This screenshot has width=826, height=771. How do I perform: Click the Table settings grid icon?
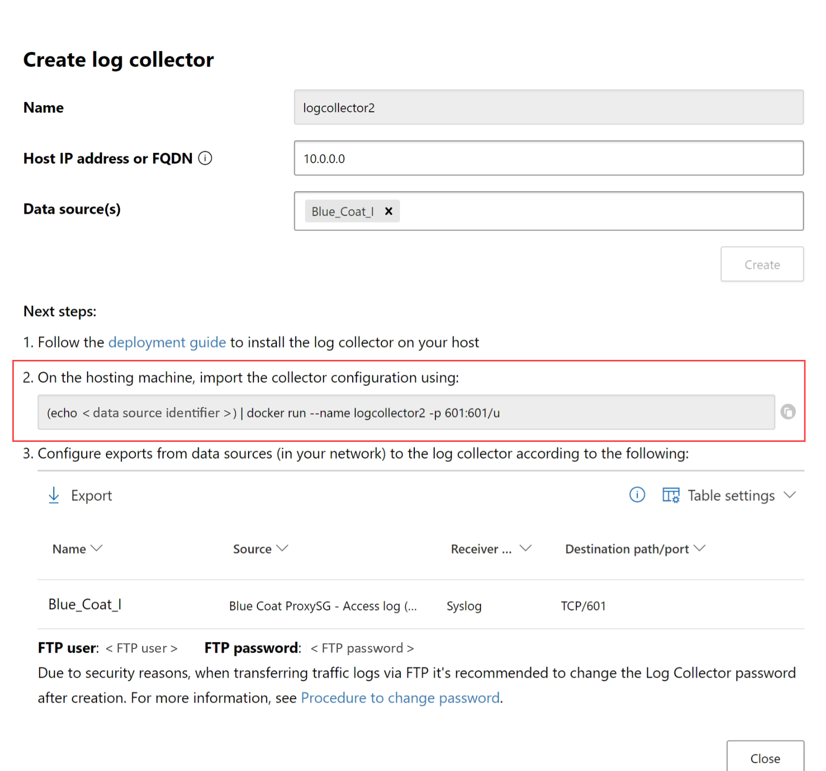click(x=671, y=495)
